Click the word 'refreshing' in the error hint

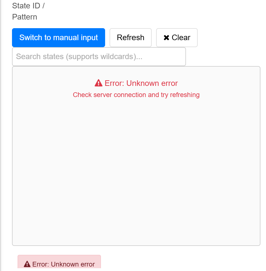point(185,95)
